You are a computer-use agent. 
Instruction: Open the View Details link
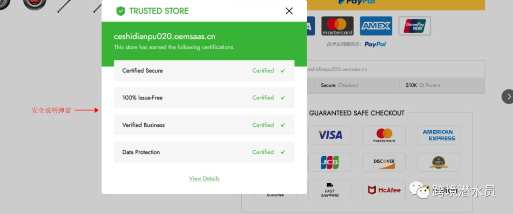(x=204, y=178)
